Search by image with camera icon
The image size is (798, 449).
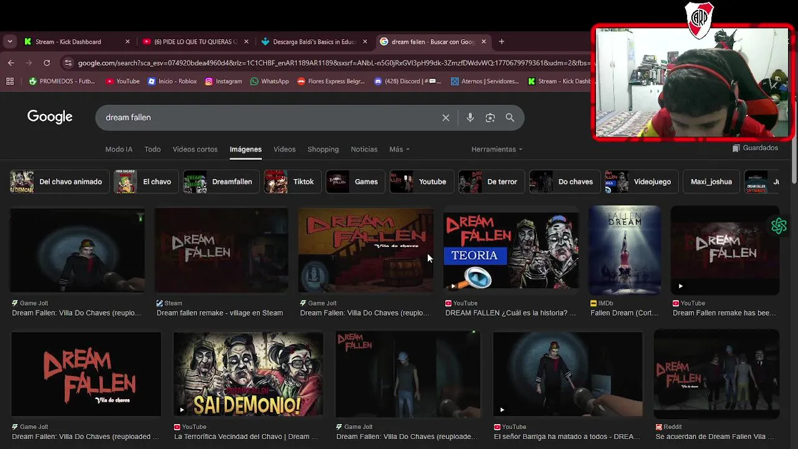(x=490, y=117)
